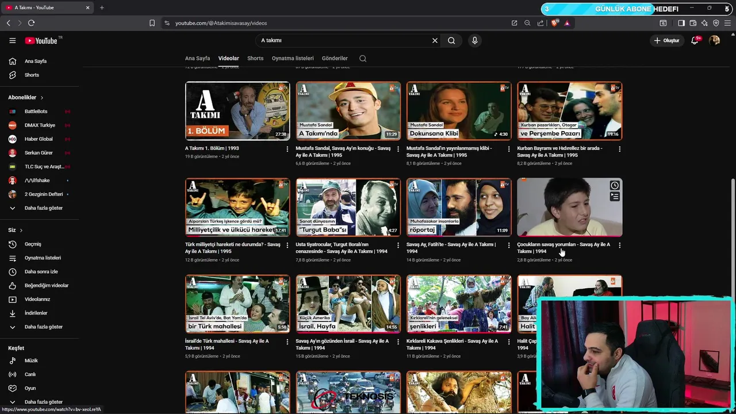Open Mustafa Sandal A Takımı'nda thumbnail
The height and width of the screenshot is (414, 736).
(348, 111)
